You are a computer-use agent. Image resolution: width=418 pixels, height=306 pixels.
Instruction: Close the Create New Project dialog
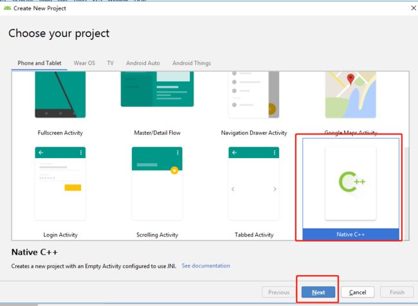point(413,8)
